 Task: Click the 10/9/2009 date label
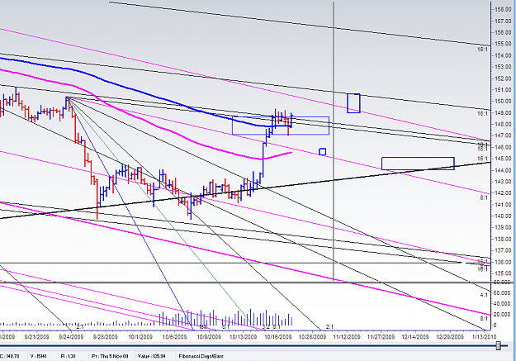(x=209, y=337)
